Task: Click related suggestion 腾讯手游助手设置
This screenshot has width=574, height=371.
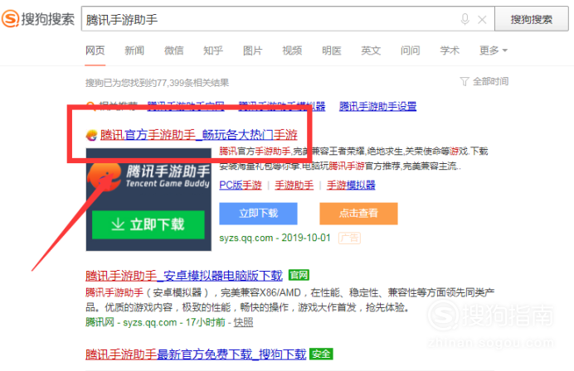Action: 377,106
